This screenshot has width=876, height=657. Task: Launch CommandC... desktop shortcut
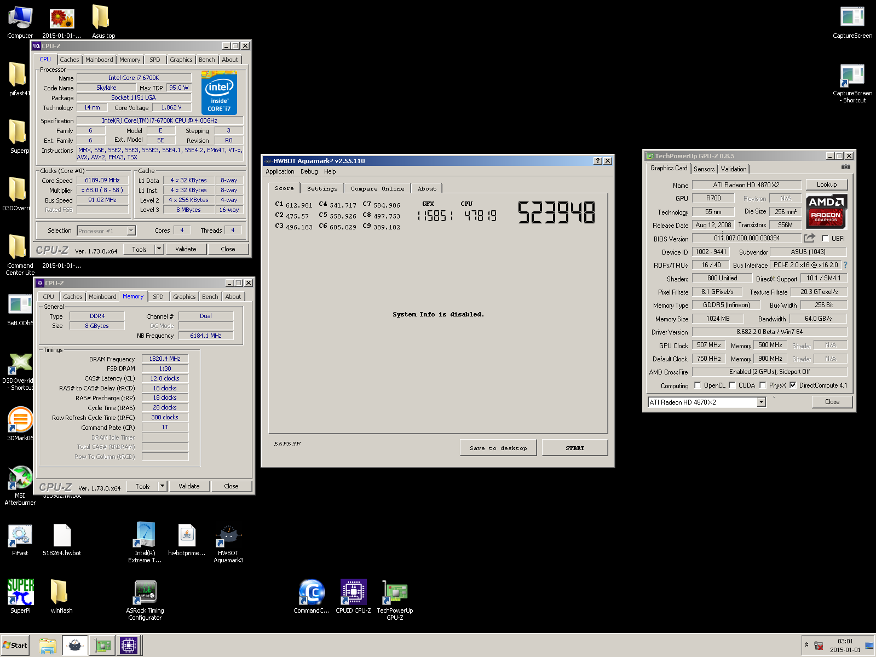312,597
